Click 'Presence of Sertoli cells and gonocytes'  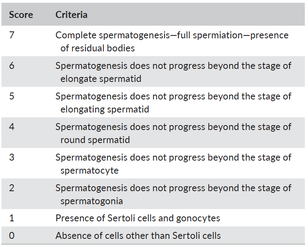tap(138, 218)
